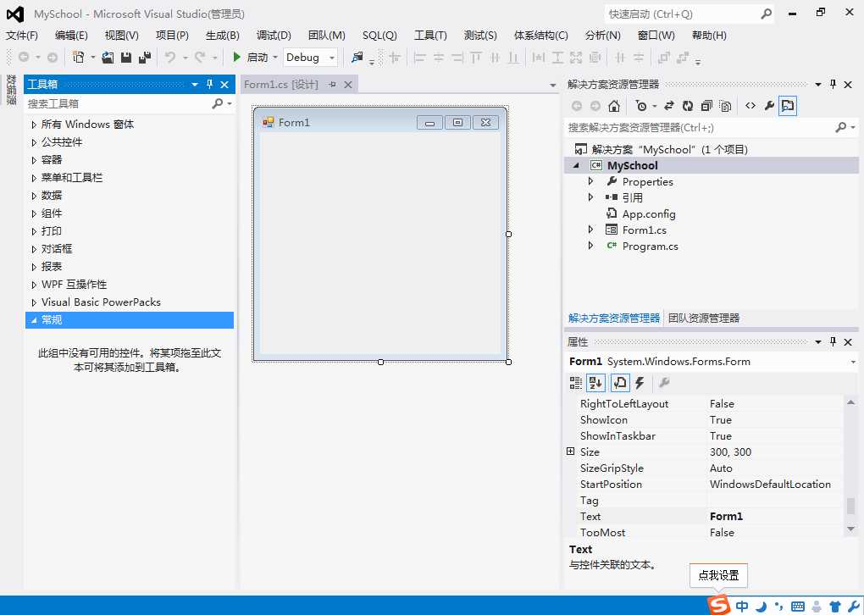864x615 pixels.
Task: Switch Properties panel to Categorized view
Action: (x=576, y=382)
